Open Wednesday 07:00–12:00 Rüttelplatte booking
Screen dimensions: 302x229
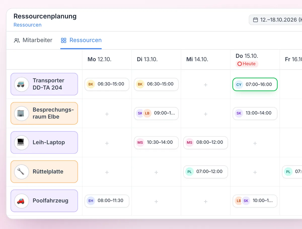[x=206, y=171]
